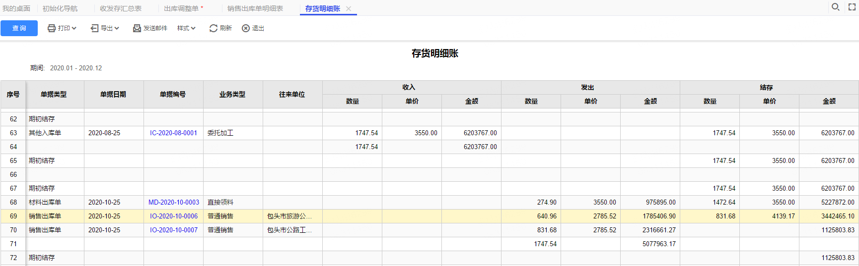This screenshot has width=859, height=266.
Task: Switch to the 收发存汇总表 tab
Action: pyautogui.click(x=121, y=8)
